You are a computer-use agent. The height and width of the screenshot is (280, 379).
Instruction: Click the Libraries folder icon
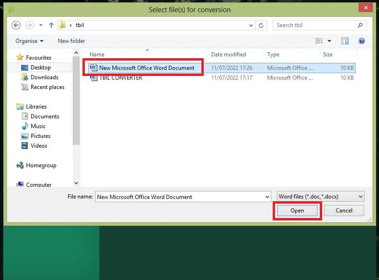[20, 107]
